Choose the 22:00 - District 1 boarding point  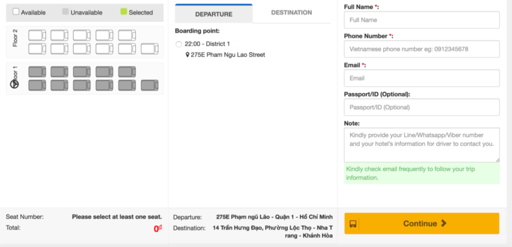coord(179,44)
